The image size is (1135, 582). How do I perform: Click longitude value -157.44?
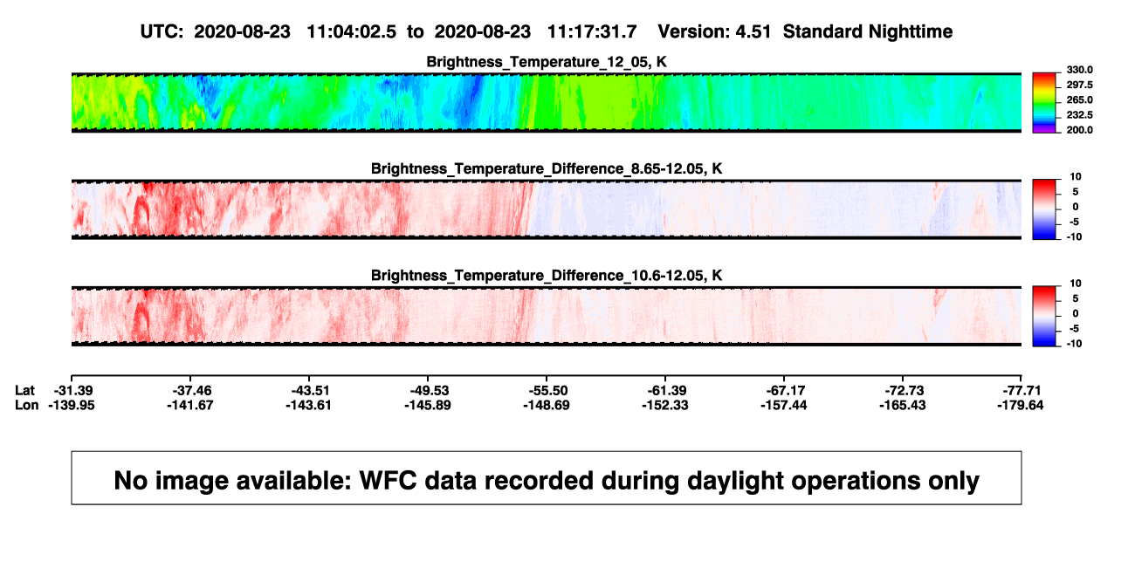coord(784,405)
